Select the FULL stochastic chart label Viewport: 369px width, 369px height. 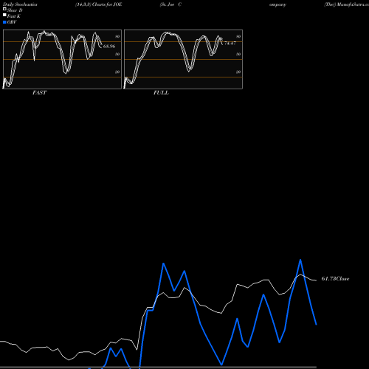coord(161,93)
